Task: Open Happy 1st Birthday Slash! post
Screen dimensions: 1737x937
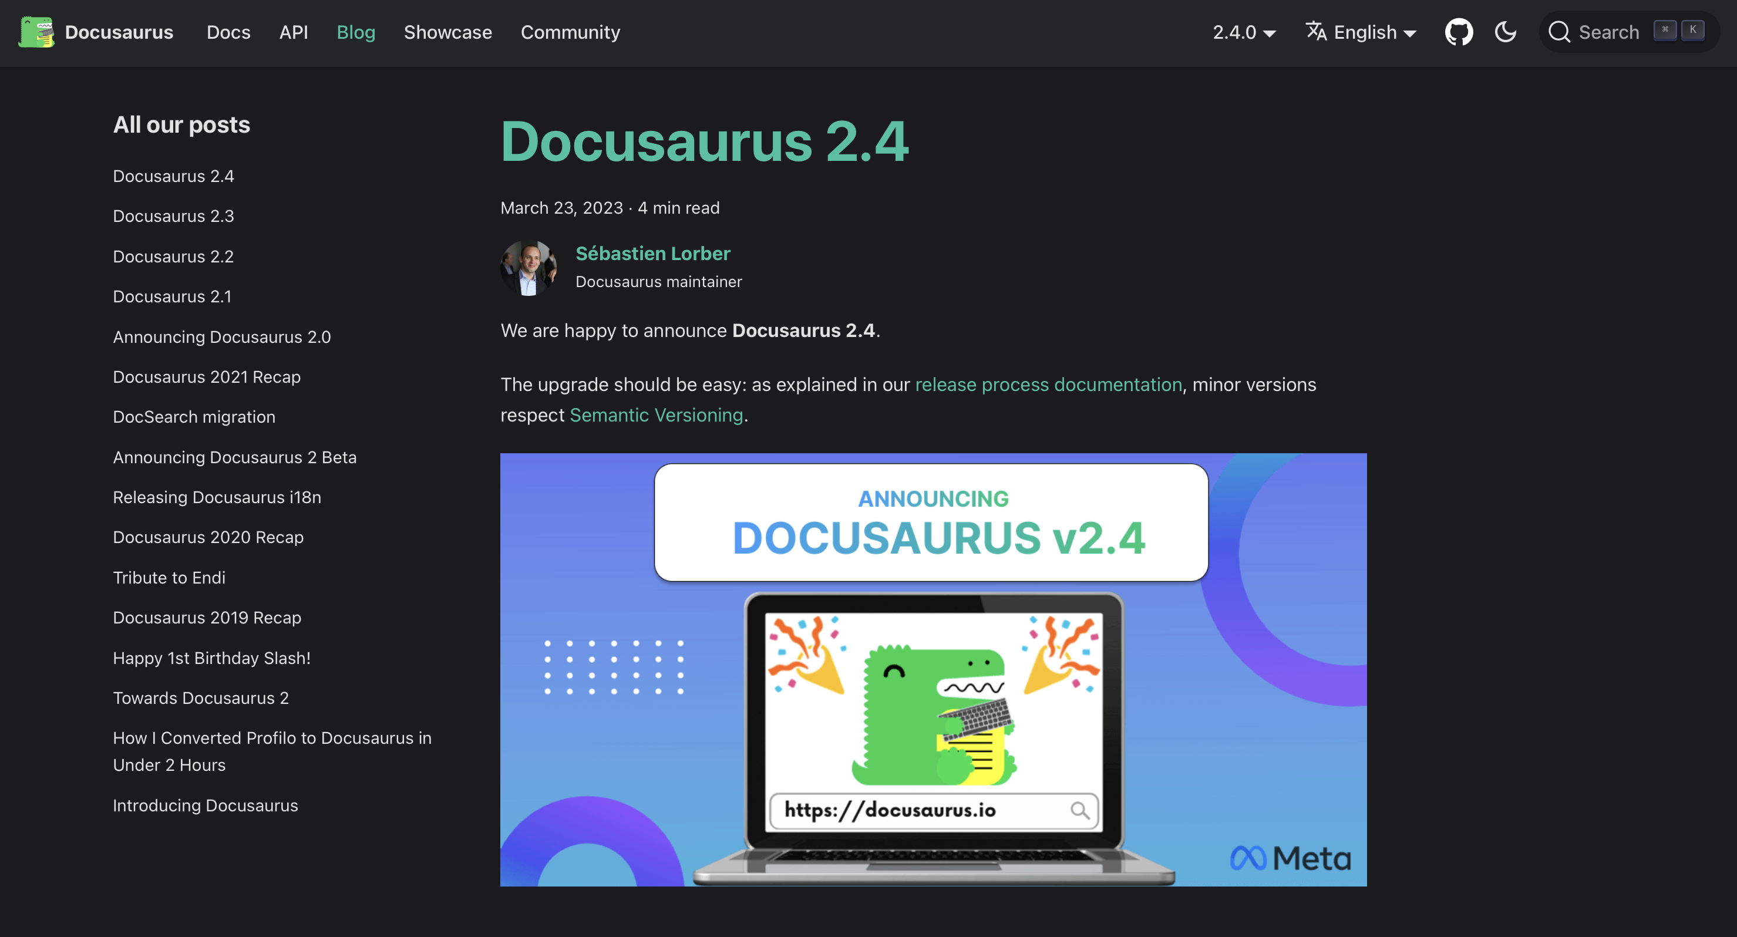Action: [x=212, y=658]
